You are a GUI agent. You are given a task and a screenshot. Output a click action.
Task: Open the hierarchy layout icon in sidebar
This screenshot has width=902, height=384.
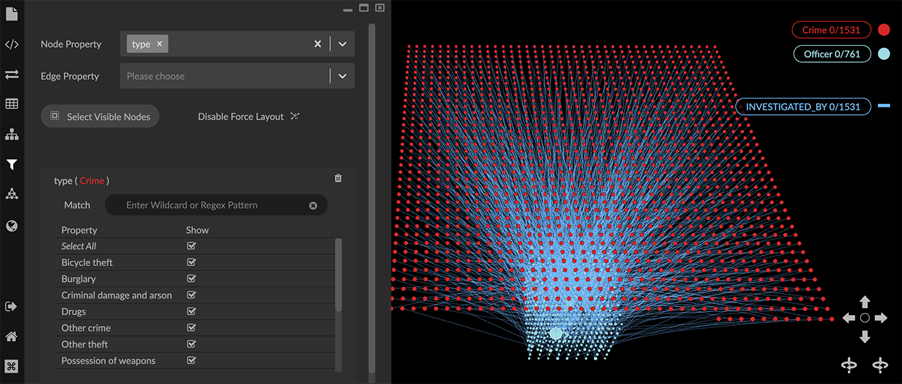tap(12, 135)
